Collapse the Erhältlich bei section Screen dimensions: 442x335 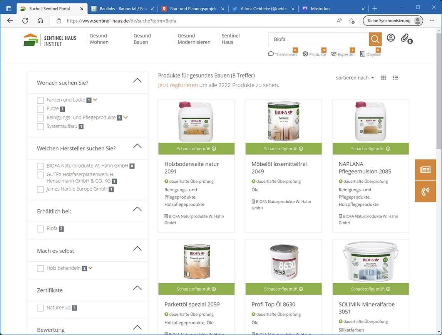coord(137,209)
